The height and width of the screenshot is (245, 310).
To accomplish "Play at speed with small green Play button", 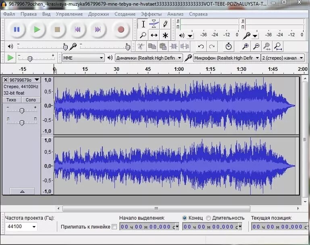I will [10, 58].
